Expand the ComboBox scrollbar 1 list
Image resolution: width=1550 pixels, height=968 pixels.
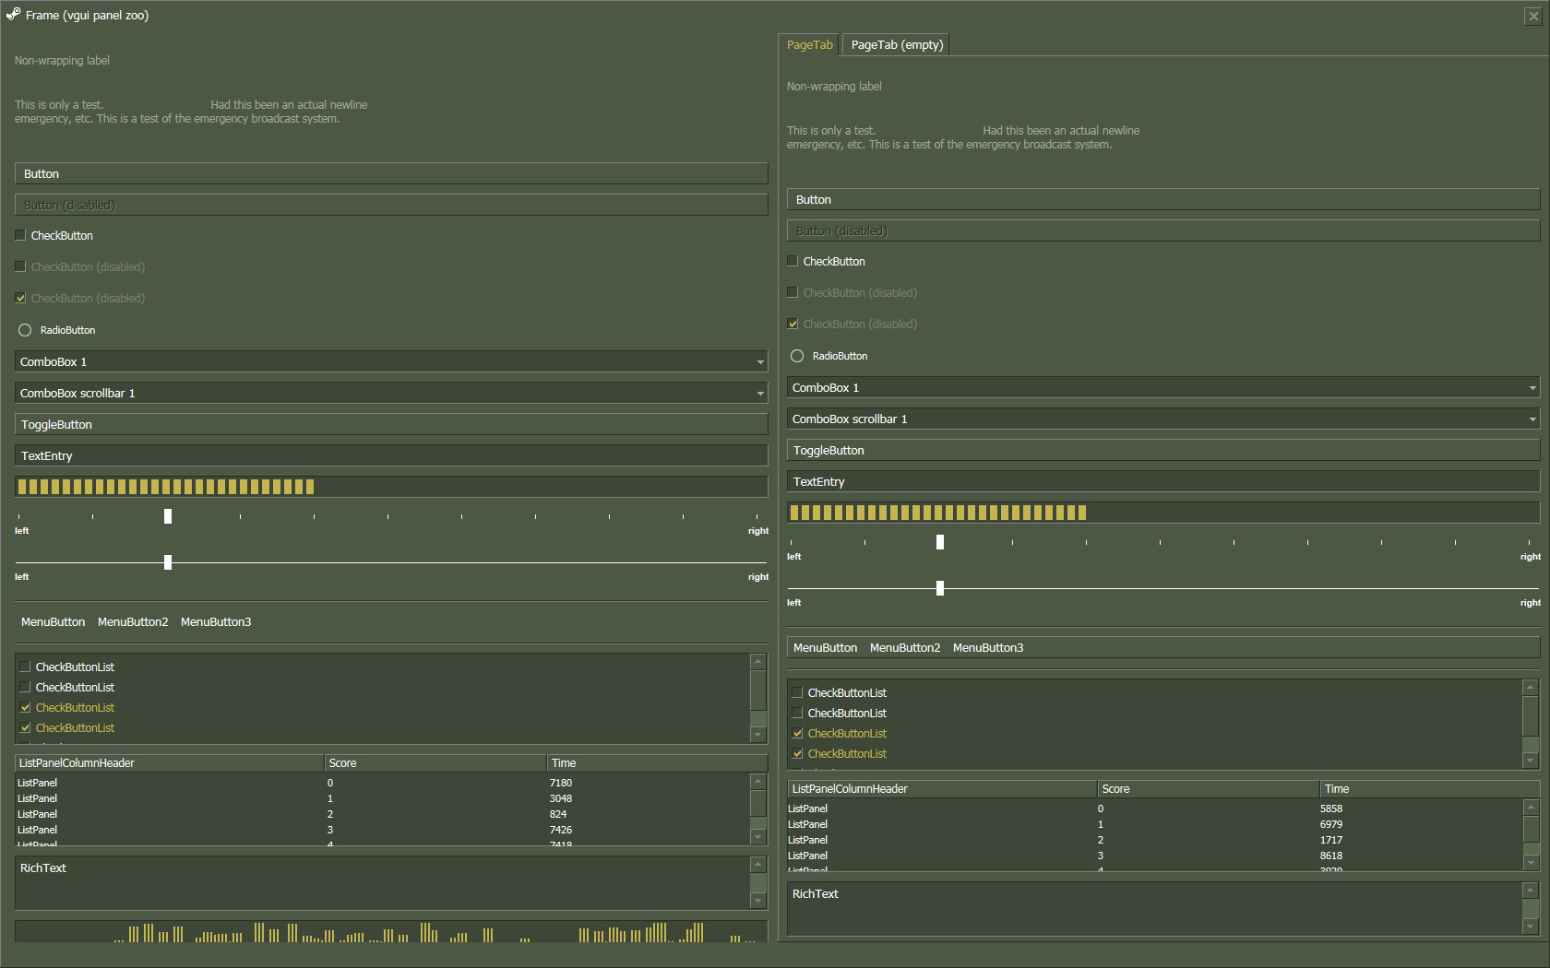(x=758, y=393)
